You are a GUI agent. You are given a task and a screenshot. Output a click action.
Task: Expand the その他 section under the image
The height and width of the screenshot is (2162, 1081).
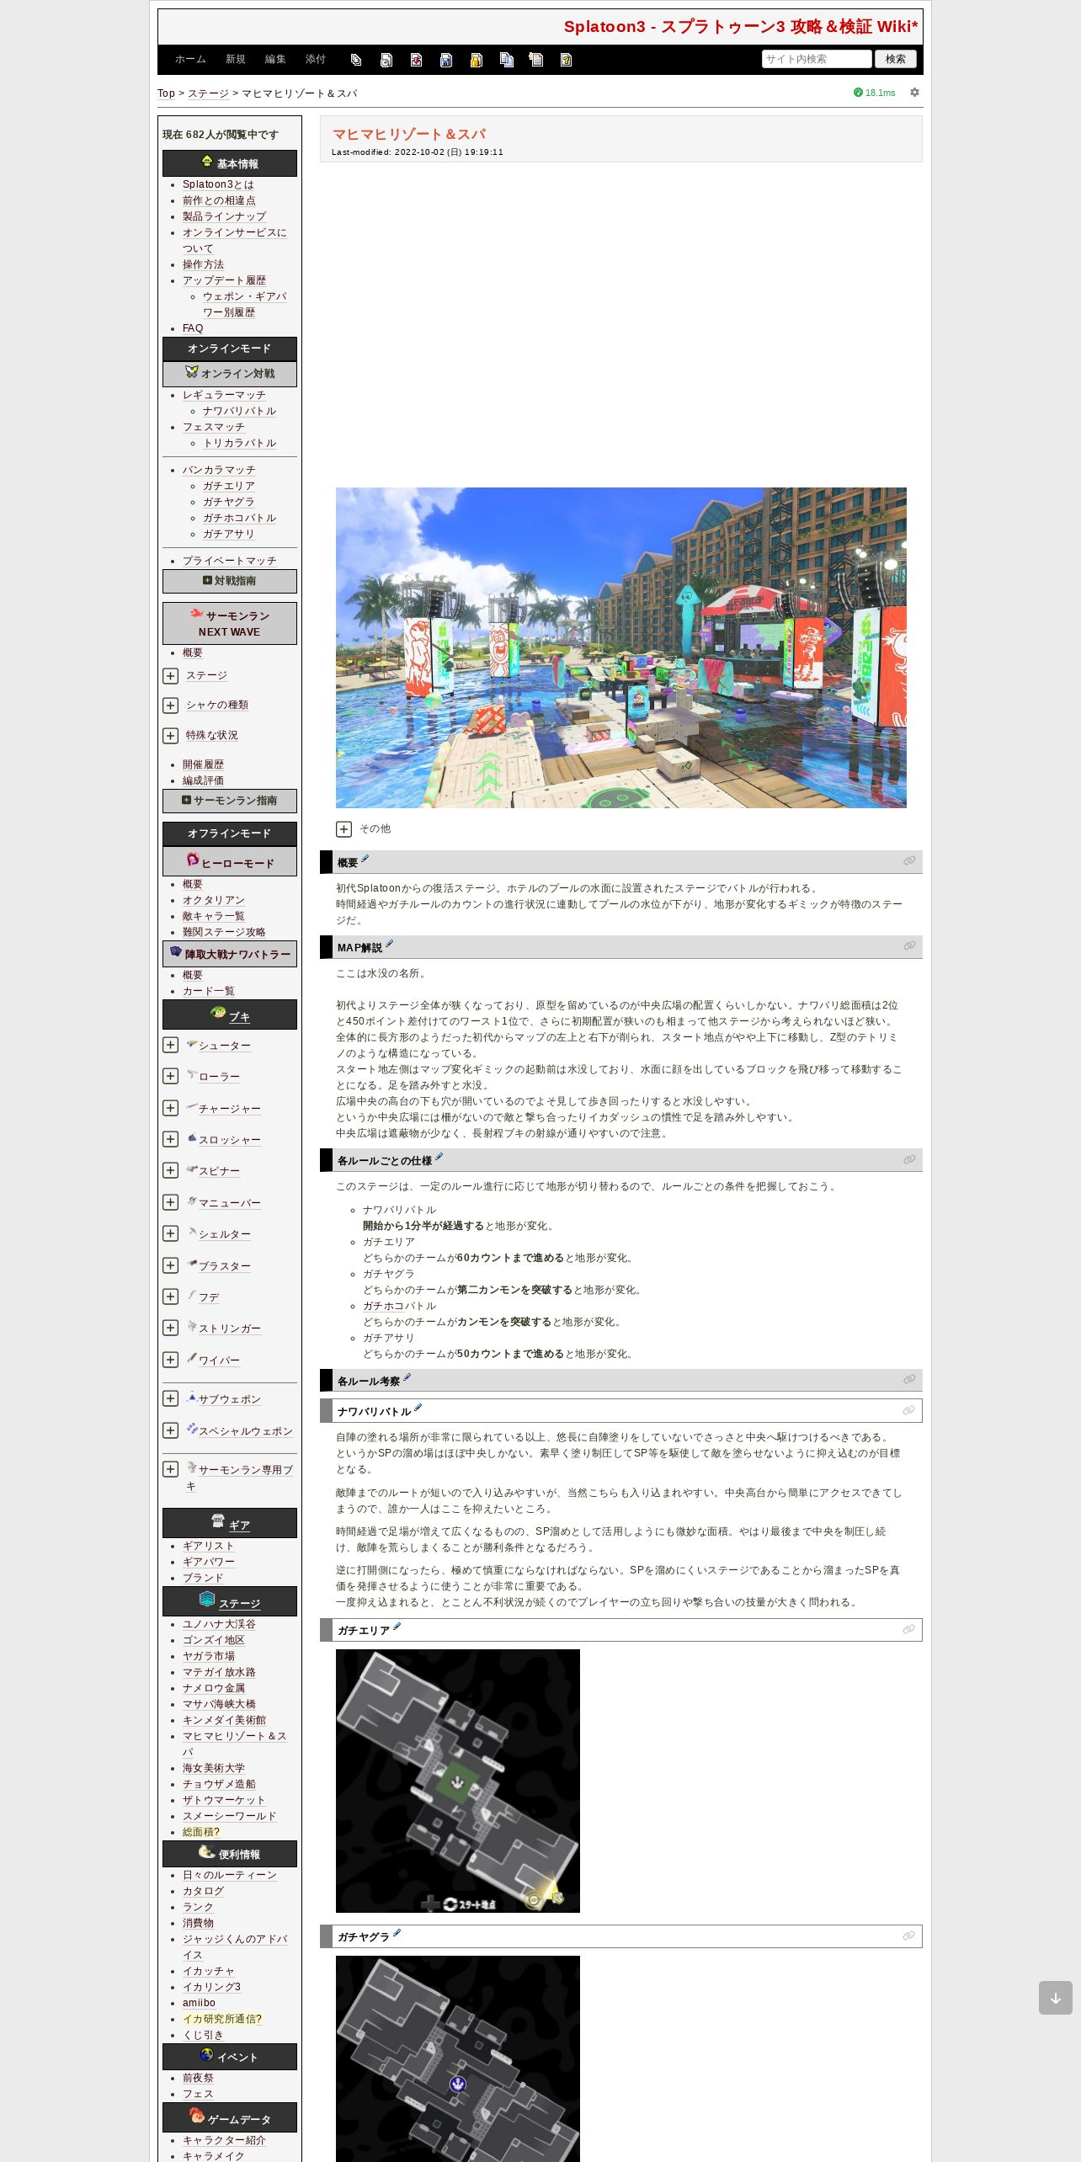(343, 829)
